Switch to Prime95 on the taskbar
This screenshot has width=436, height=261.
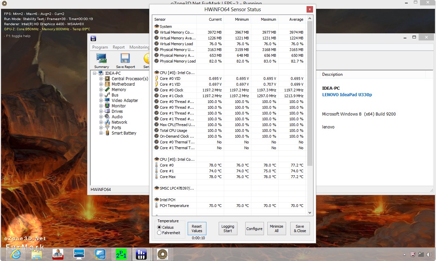121,254
